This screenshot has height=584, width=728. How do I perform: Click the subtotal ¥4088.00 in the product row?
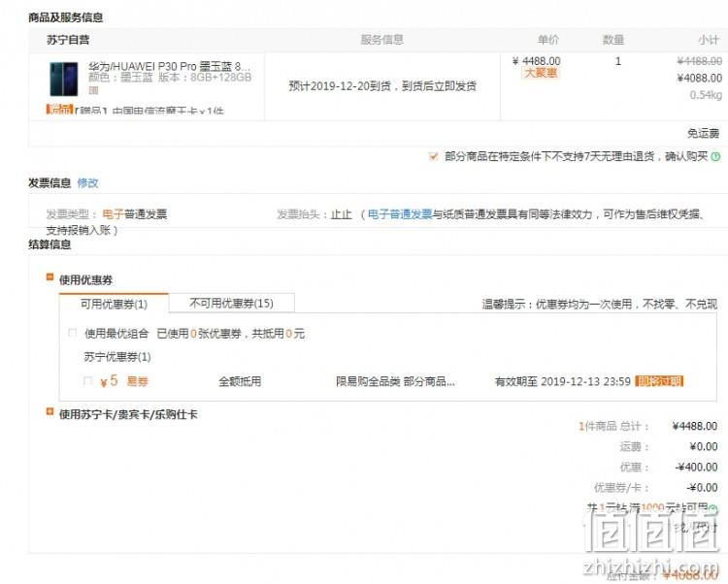tap(699, 78)
